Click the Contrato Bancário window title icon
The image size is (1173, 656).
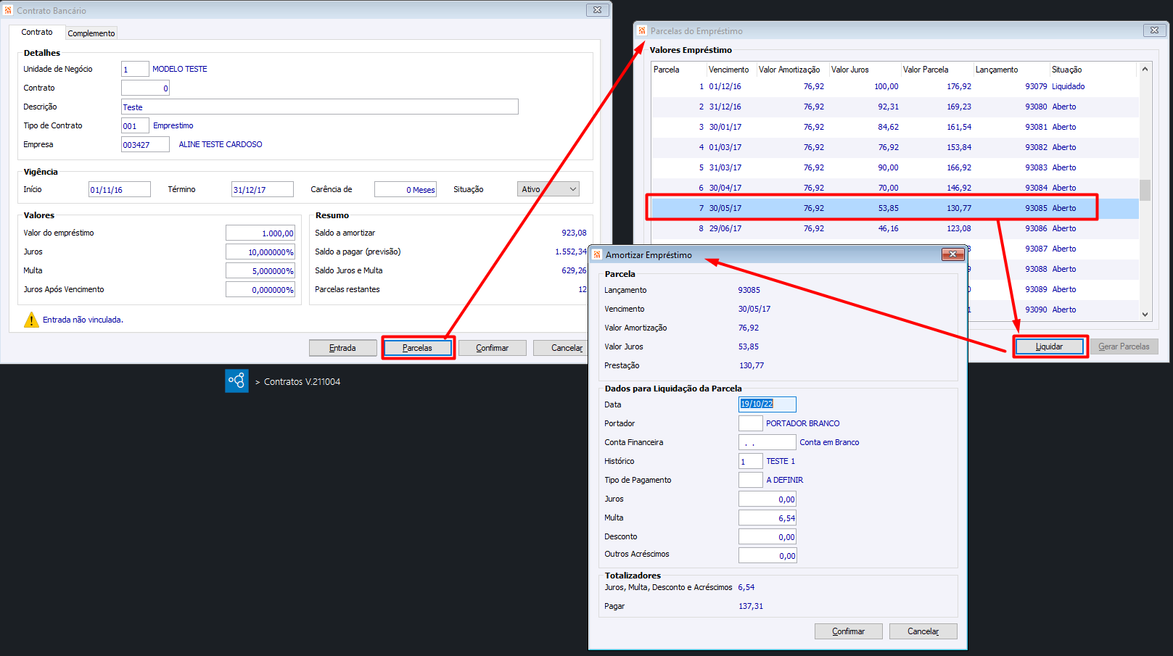(9, 10)
